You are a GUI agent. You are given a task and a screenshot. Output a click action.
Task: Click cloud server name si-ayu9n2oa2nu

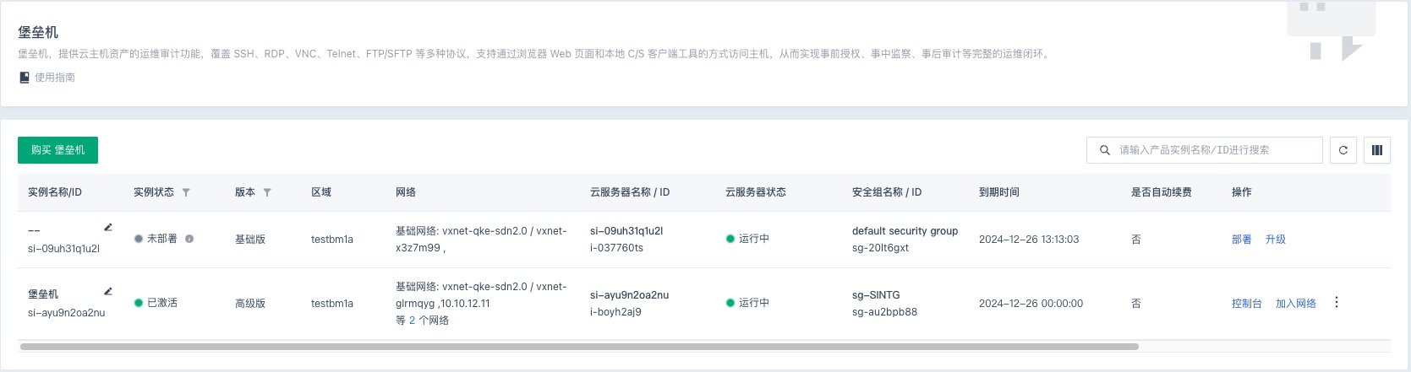coord(629,295)
